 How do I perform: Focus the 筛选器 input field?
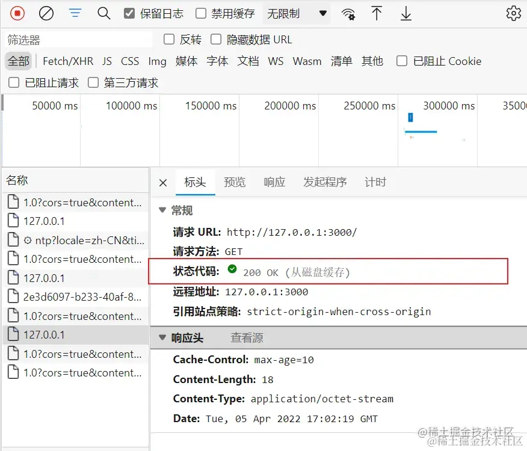[x=78, y=40]
